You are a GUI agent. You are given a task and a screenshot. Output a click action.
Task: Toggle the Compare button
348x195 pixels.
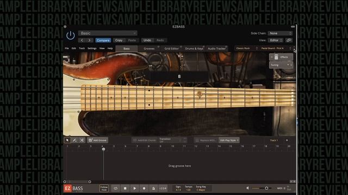[103, 40]
